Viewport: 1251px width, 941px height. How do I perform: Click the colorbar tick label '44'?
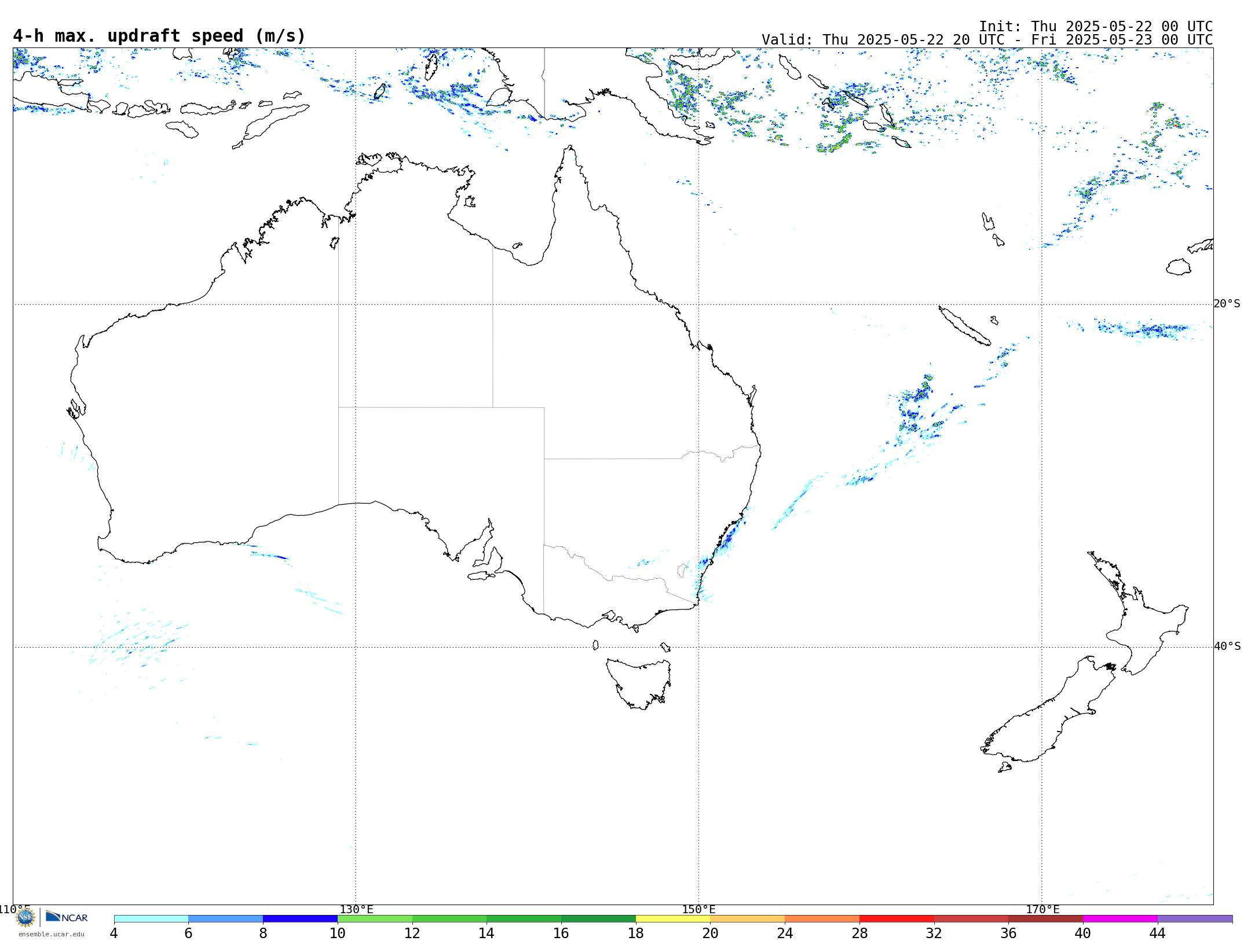1158,933
